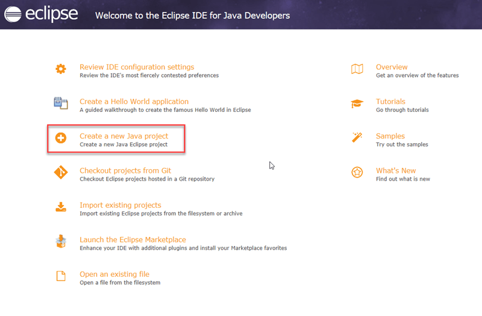Click the What's New star icon
482x316 pixels.
[357, 173]
